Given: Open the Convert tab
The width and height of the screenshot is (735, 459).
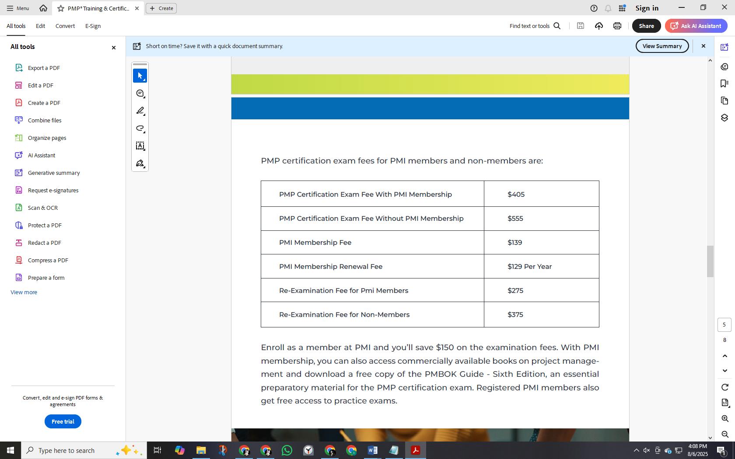Looking at the screenshot, I should click(x=65, y=26).
